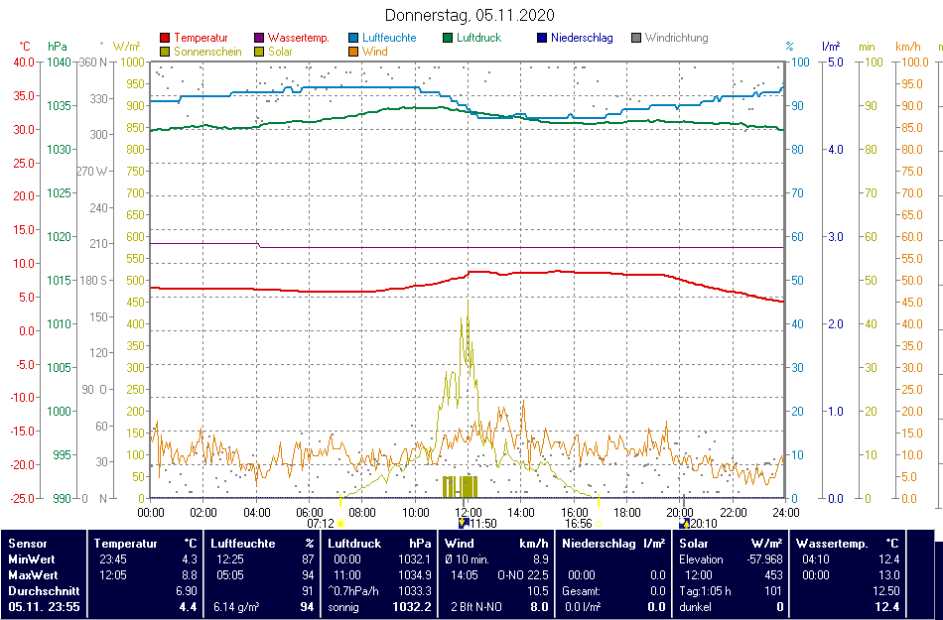The width and height of the screenshot is (943, 620).
Task: Click the green Luftdruck legend swatch
Action: pyautogui.click(x=448, y=38)
